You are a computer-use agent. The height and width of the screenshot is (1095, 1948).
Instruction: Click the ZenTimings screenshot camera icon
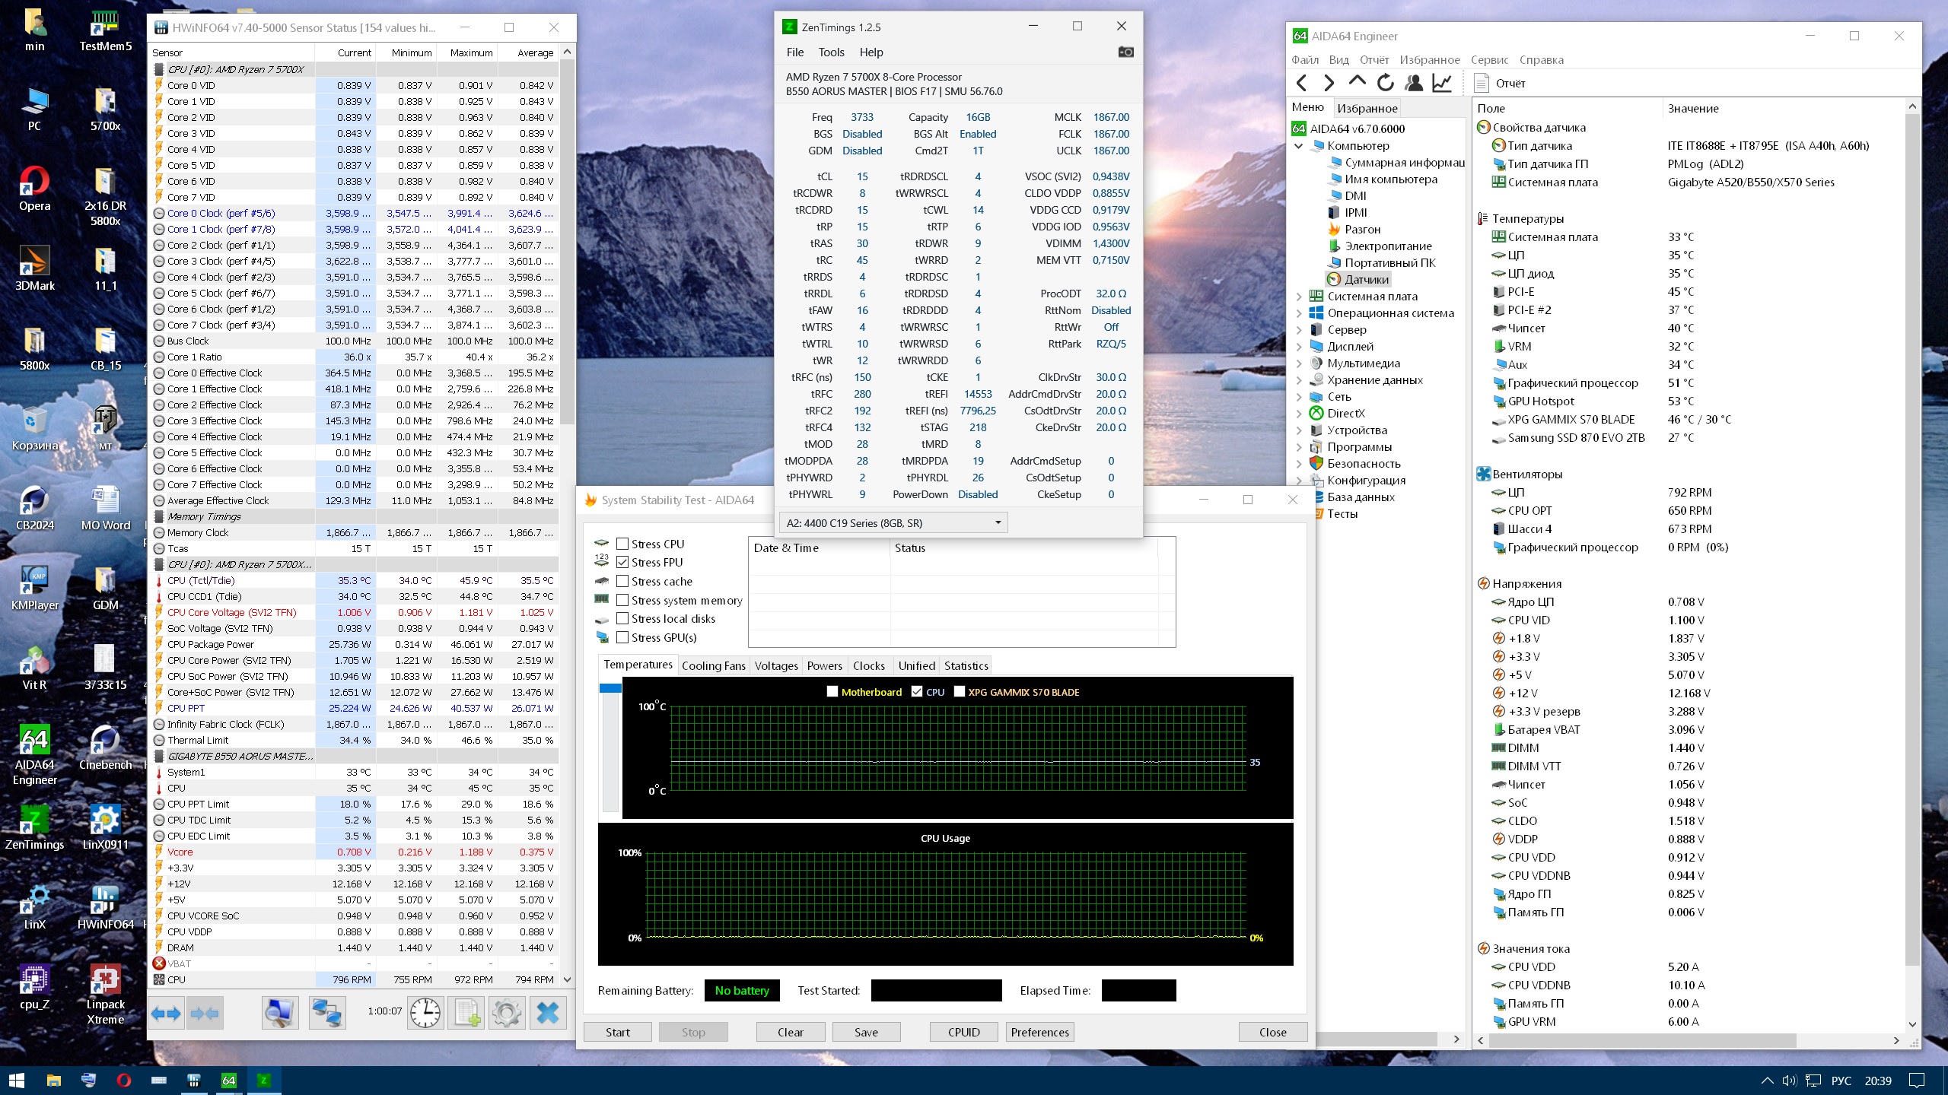click(1125, 52)
